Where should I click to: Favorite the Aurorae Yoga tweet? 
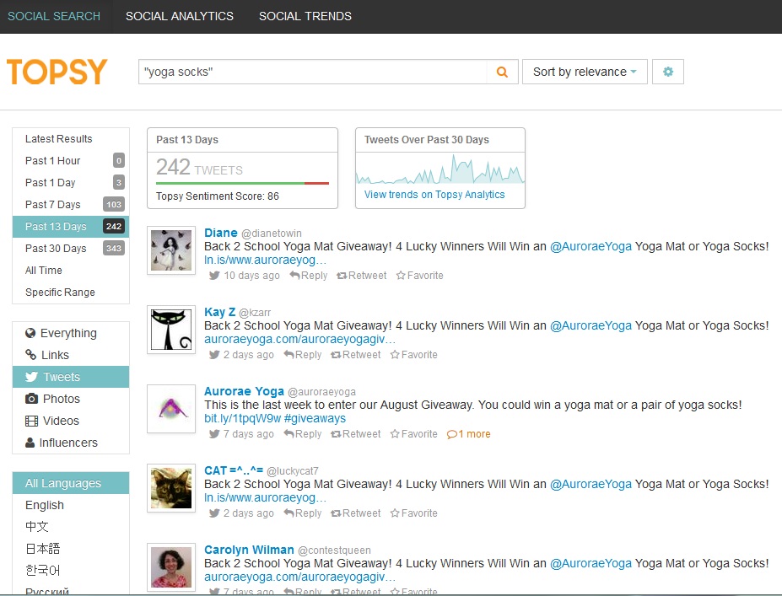pyautogui.click(x=413, y=434)
